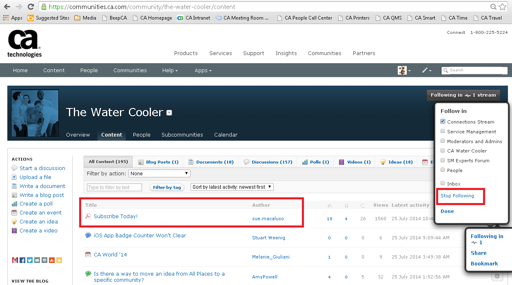Viewport: 512px width, 285px height.
Task: Share via the Gmail icon
Action: click(x=15, y=260)
